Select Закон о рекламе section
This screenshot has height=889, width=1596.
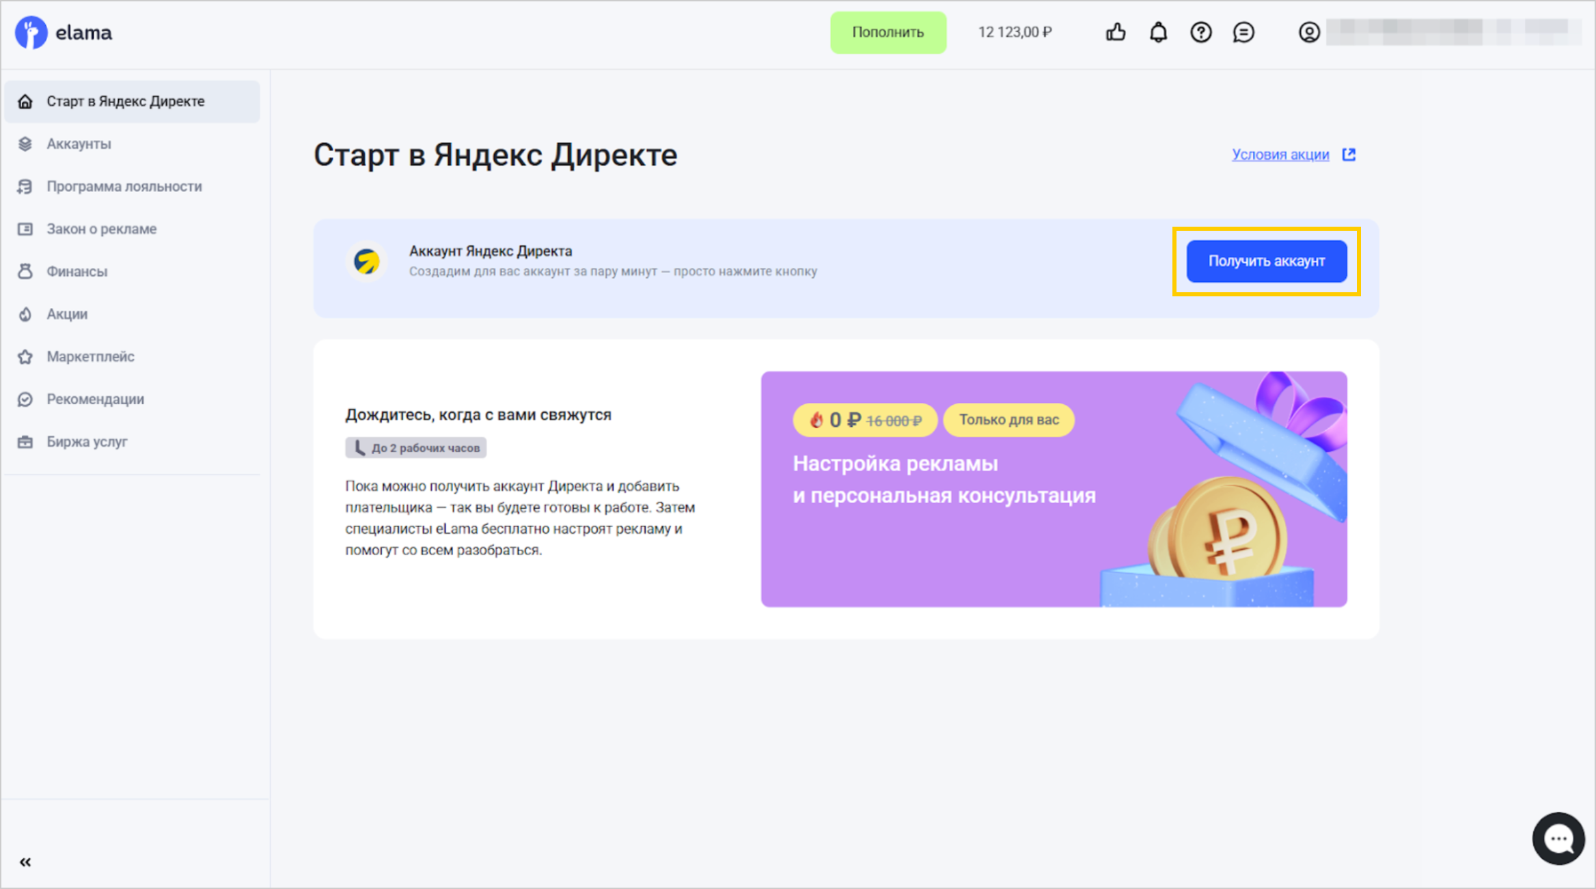(101, 229)
